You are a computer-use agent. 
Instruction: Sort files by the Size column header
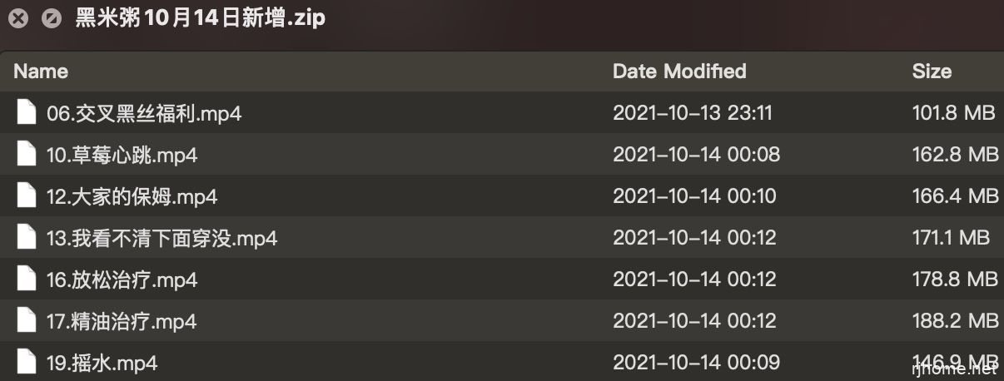point(932,72)
